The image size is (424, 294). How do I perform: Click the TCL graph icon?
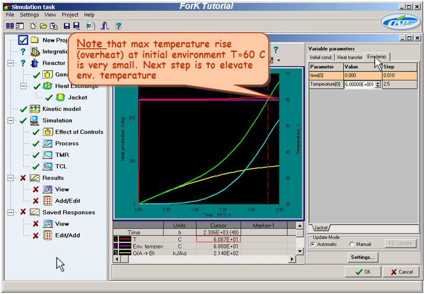pos(48,166)
